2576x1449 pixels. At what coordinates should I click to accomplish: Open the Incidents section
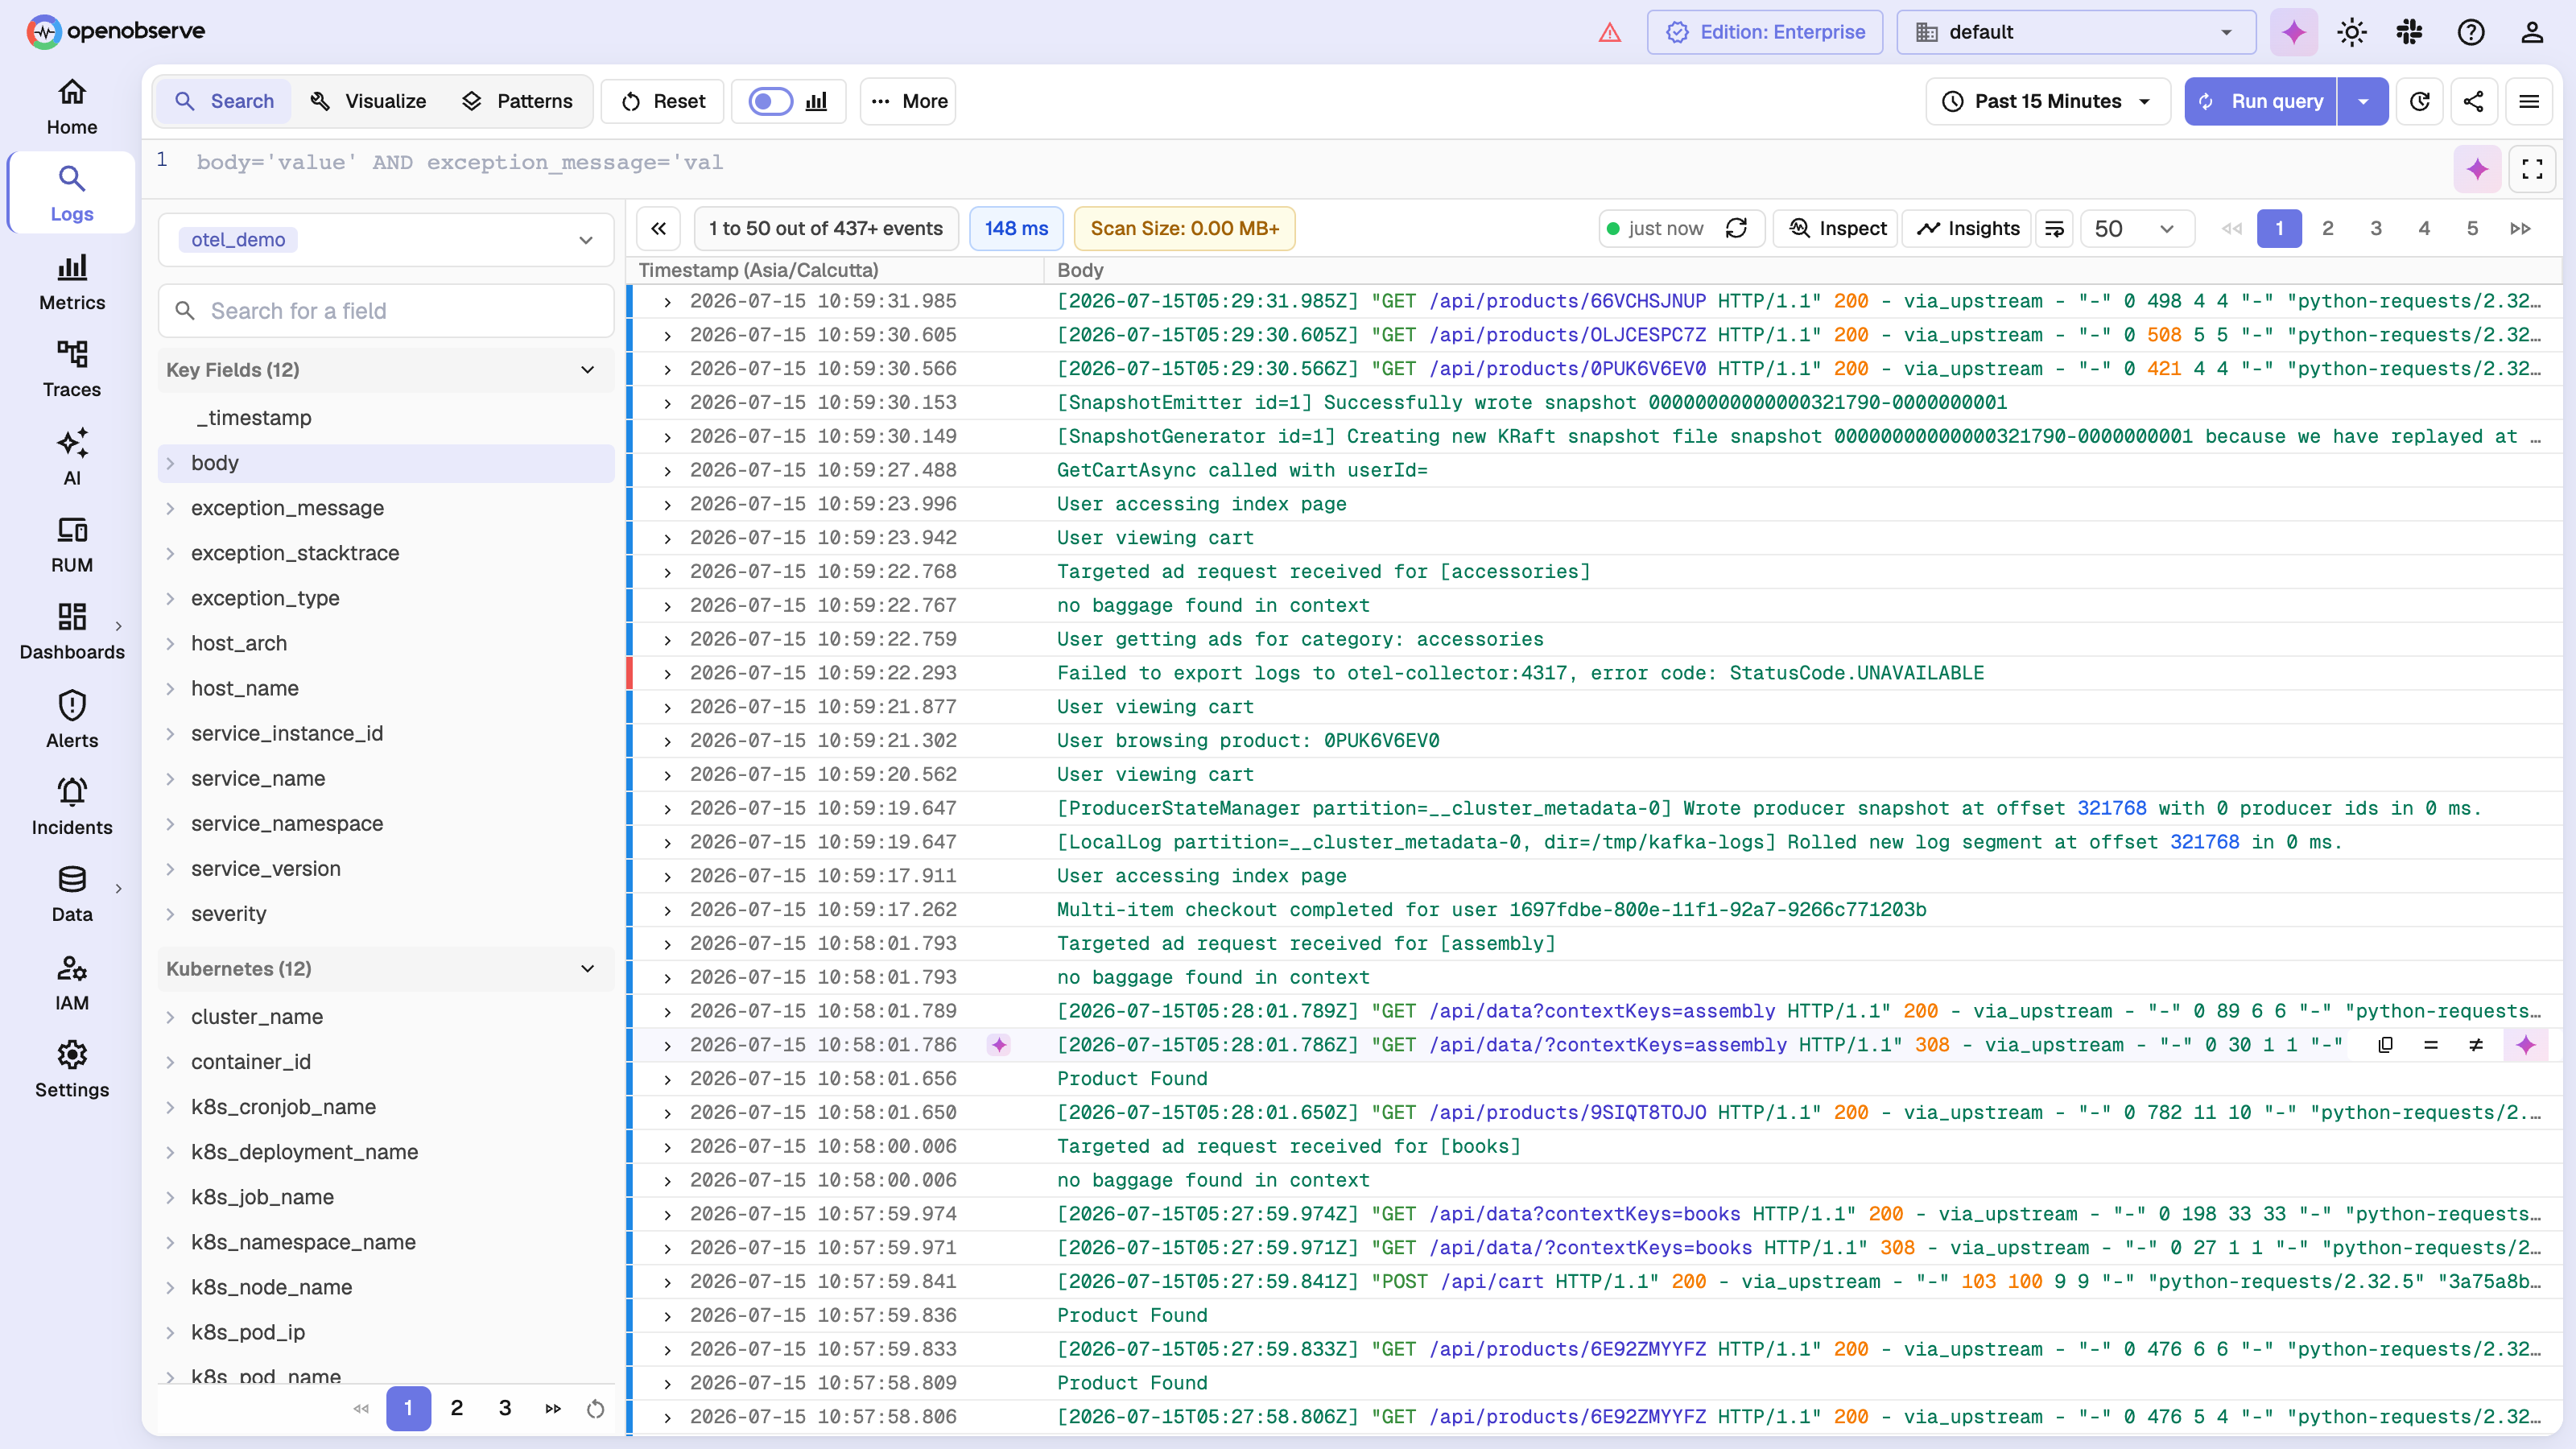point(72,807)
